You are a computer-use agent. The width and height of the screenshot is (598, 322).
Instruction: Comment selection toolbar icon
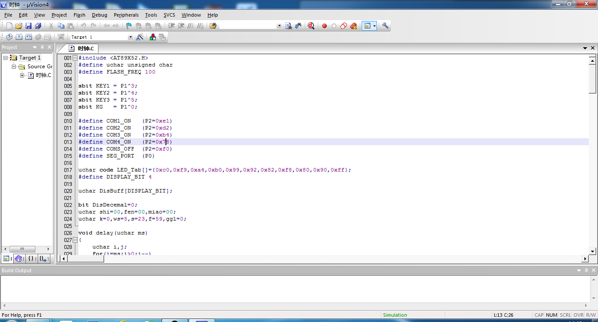[191, 26]
